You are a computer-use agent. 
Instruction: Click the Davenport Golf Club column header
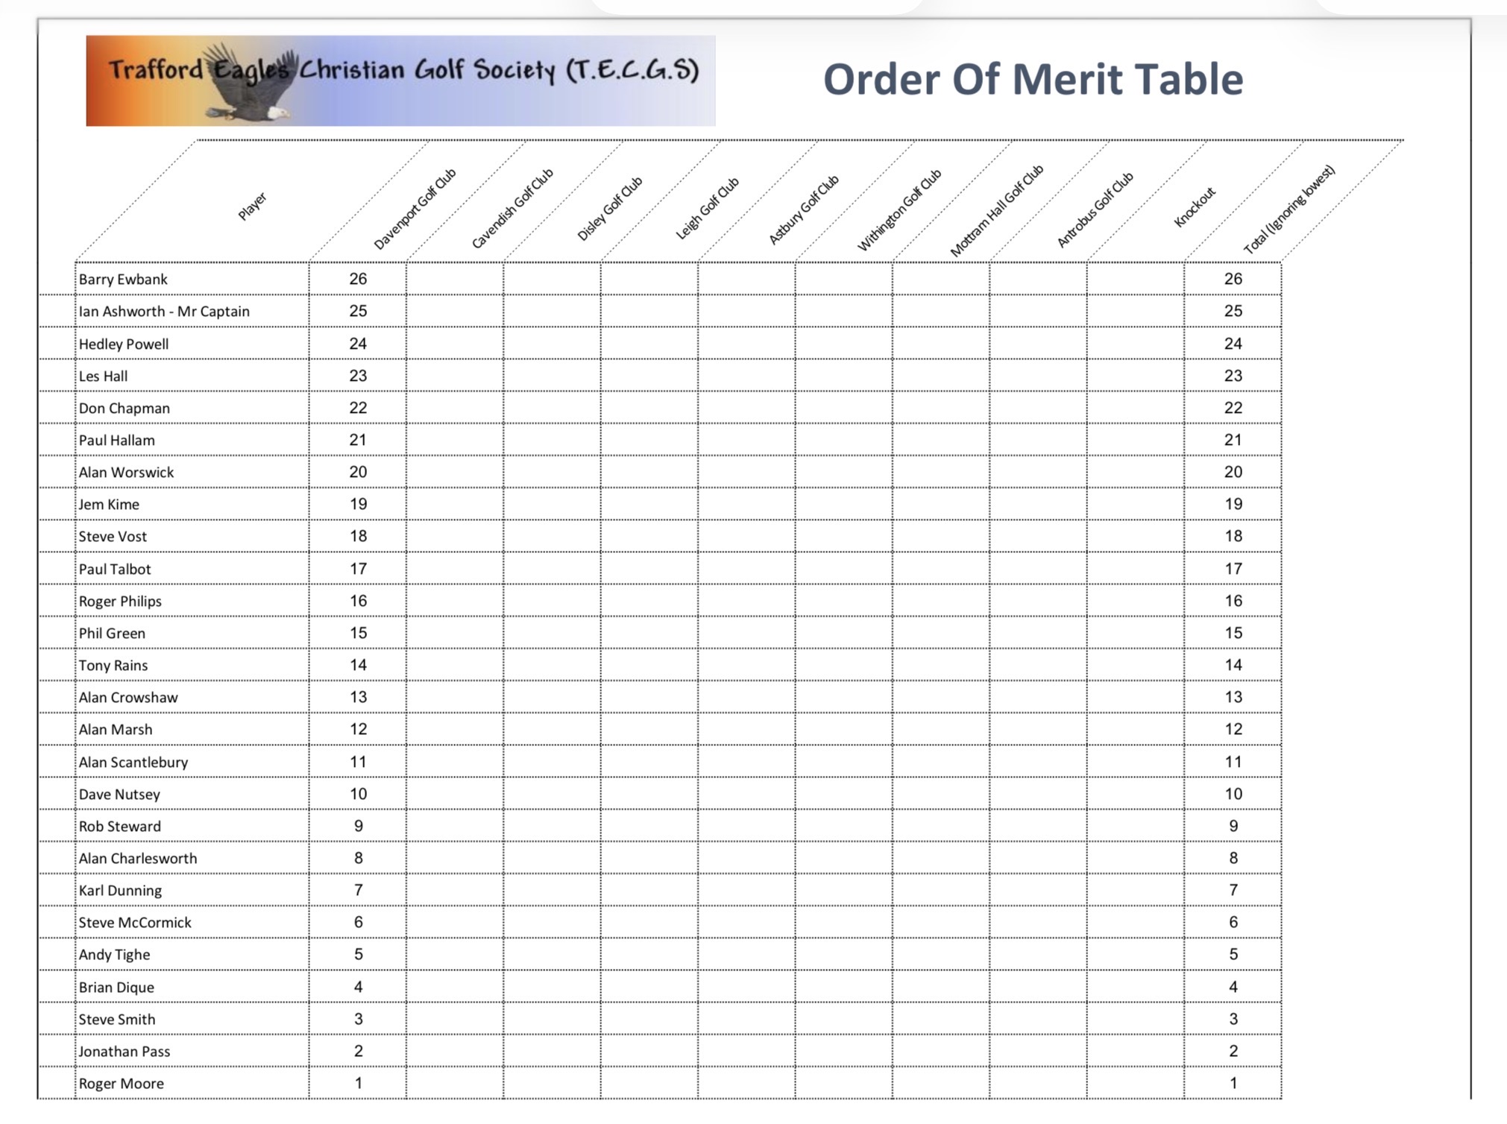click(415, 209)
